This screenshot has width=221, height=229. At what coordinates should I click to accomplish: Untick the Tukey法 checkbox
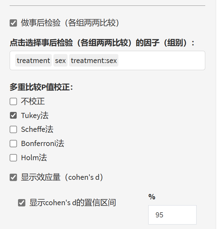[x=13, y=115]
